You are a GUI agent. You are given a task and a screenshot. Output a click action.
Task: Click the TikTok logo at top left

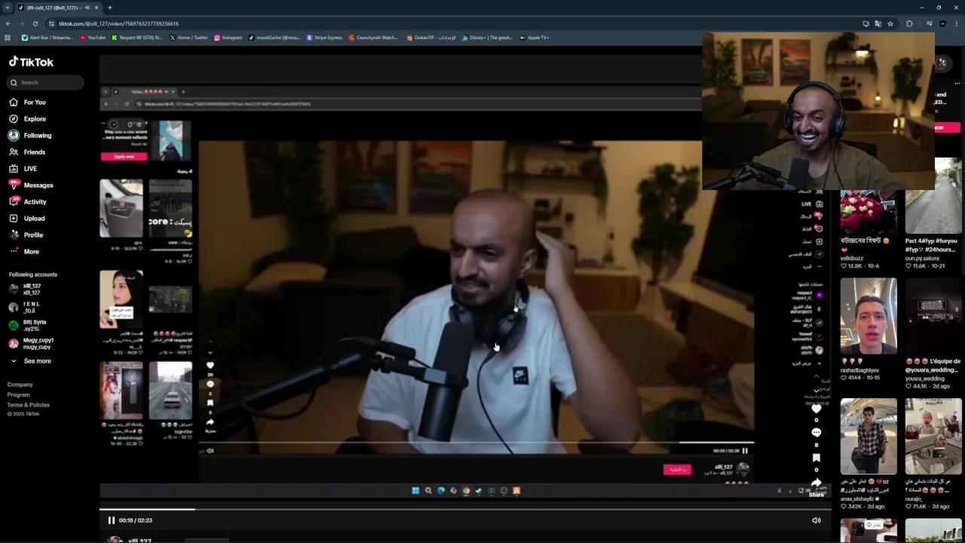(31, 62)
